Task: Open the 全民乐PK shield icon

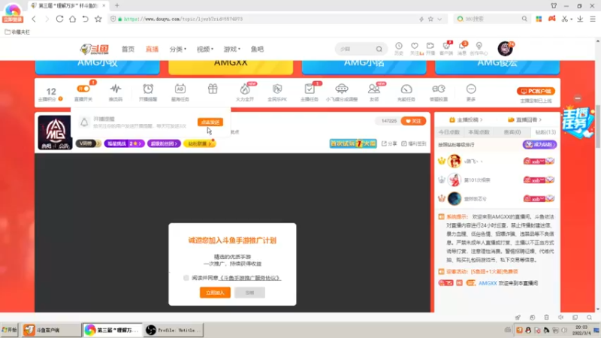Action: tap(277, 89)
